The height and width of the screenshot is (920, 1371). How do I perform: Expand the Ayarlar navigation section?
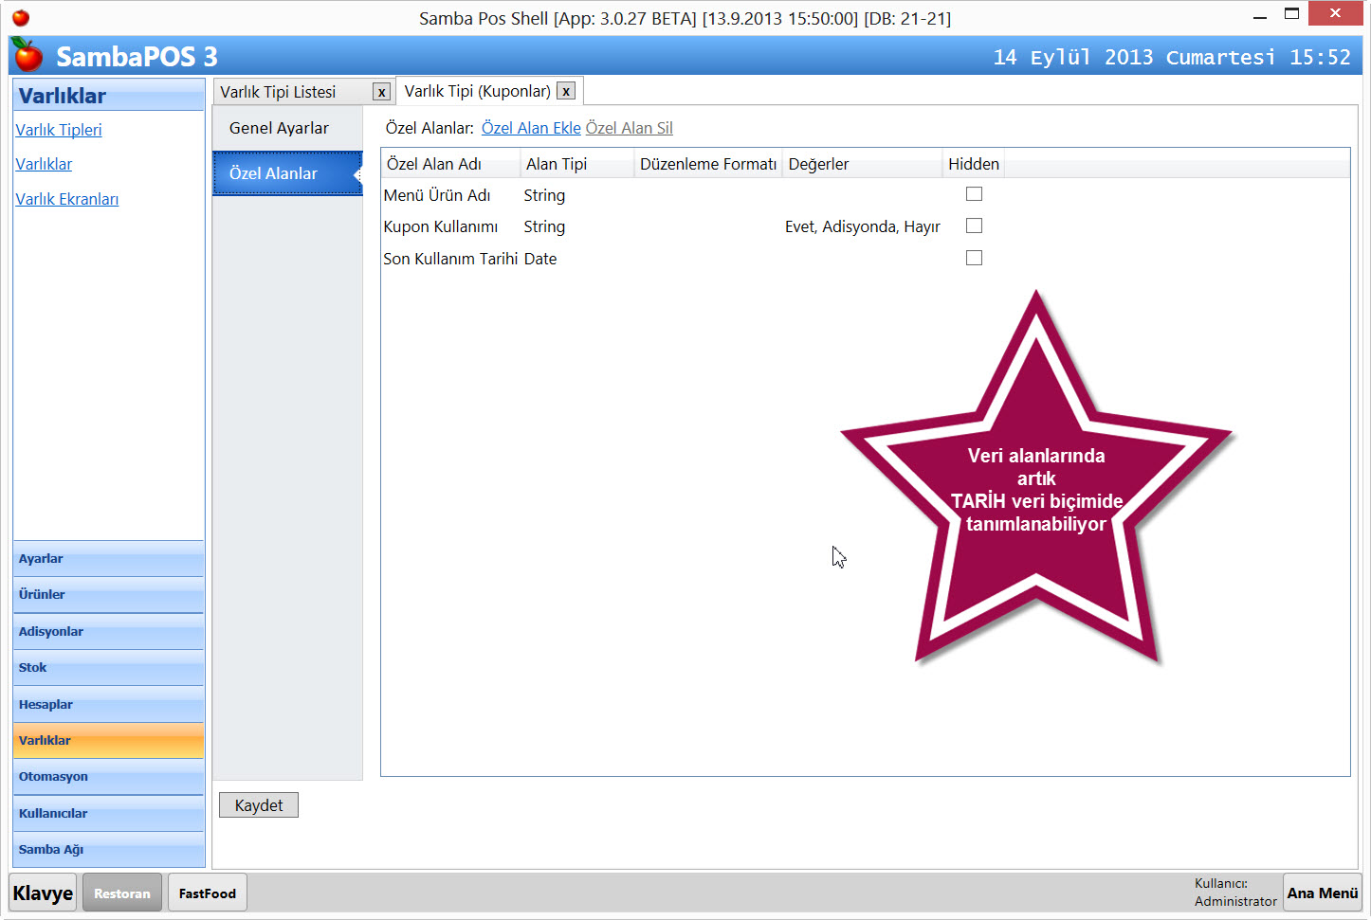pos(108,559)
